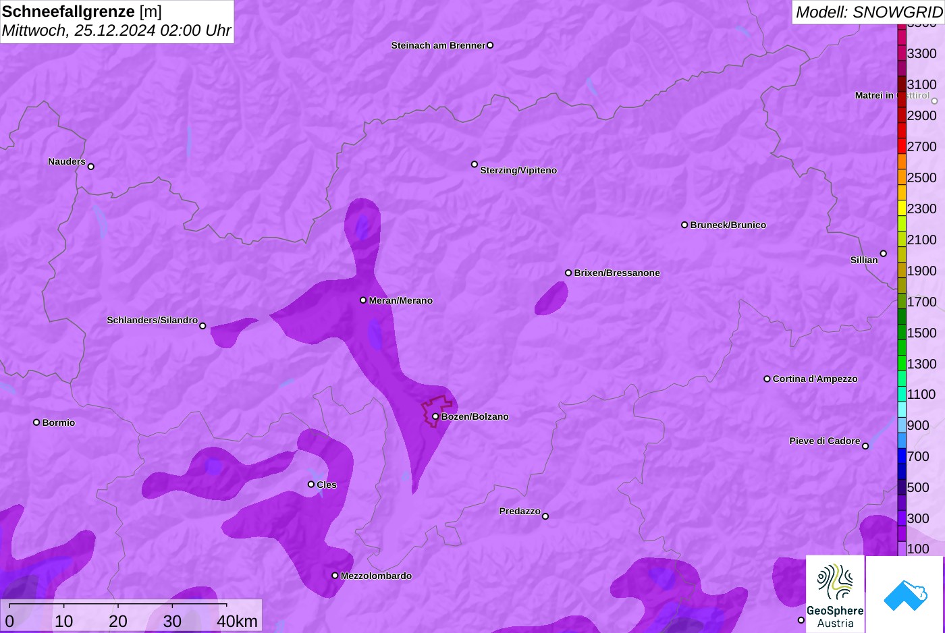Click the Pieve di Cadore marker dot
The image size is (945, 633).
[865, 446]
